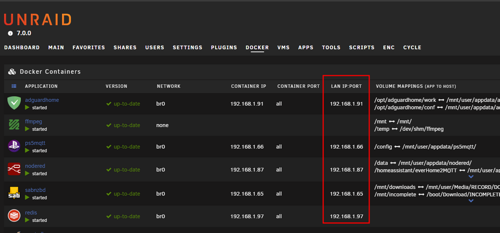Click the adguardhome shield icon
Screen dimensions: 500x233
click(x=14, y=103)
